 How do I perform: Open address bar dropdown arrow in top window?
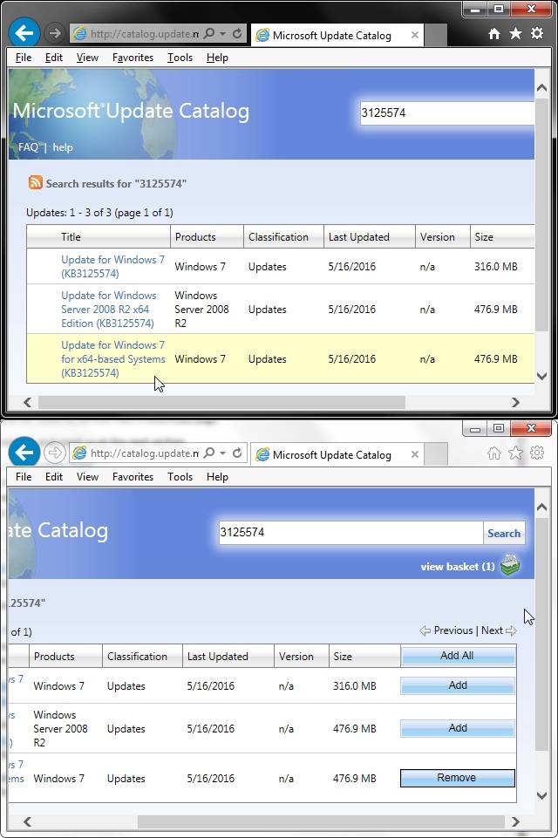(223, 34)
